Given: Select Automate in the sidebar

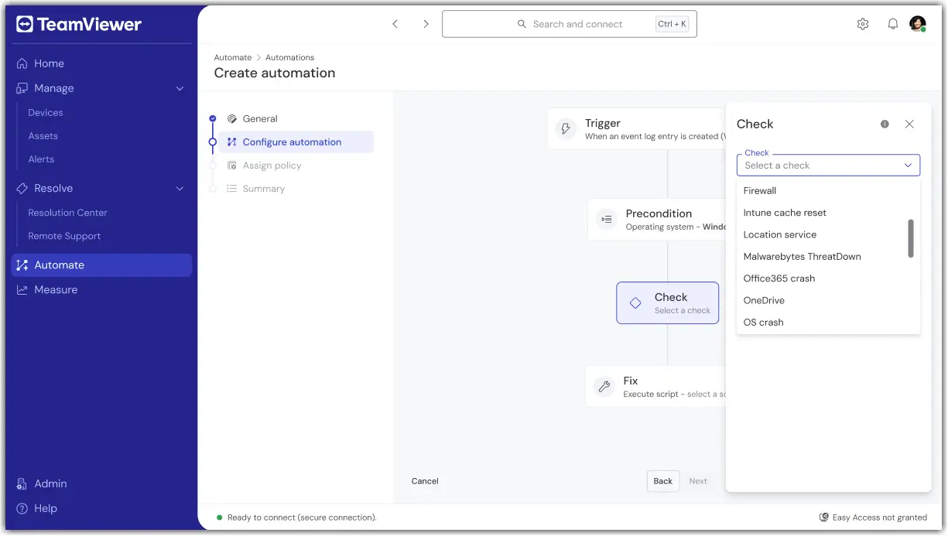Looking at the screenshot, I should [x=101, y=265].
